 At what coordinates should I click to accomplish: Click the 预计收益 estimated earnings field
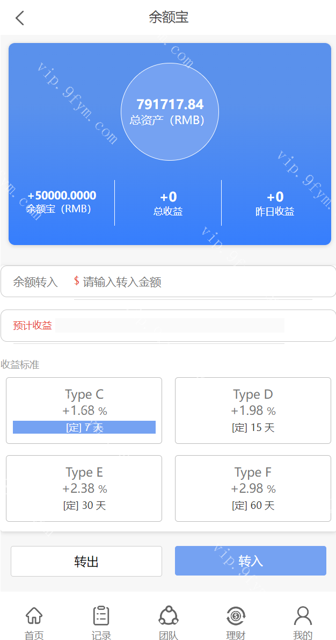(x=169, y=326)
